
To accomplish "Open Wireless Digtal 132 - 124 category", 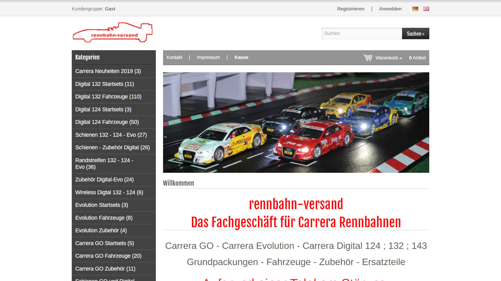I will pyautogui.click(x=109, y=193).
